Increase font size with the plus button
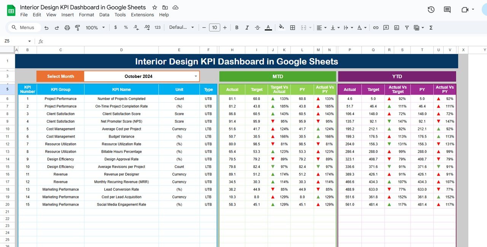 [225, 28]
